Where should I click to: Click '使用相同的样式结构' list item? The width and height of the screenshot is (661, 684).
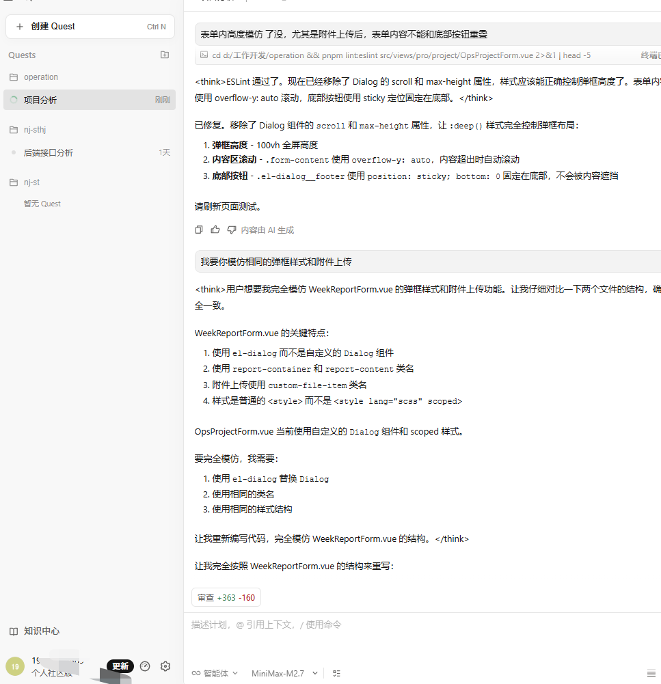point(252,510)
